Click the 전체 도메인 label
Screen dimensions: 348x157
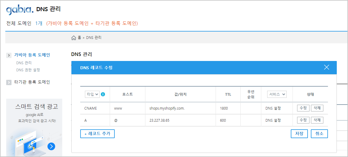click(x=19, y=23)
